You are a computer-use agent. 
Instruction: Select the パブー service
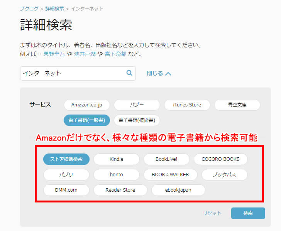point(137,105)
